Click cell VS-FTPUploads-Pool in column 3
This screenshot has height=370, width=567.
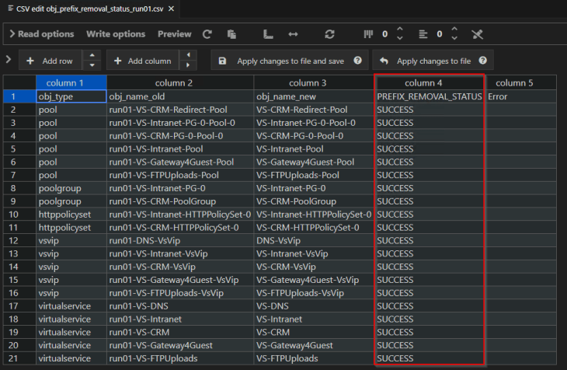[314, 175]
